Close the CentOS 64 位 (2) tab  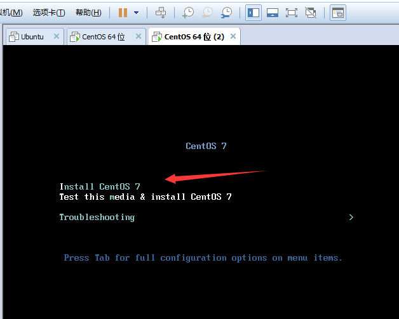[x=233, y=36]
